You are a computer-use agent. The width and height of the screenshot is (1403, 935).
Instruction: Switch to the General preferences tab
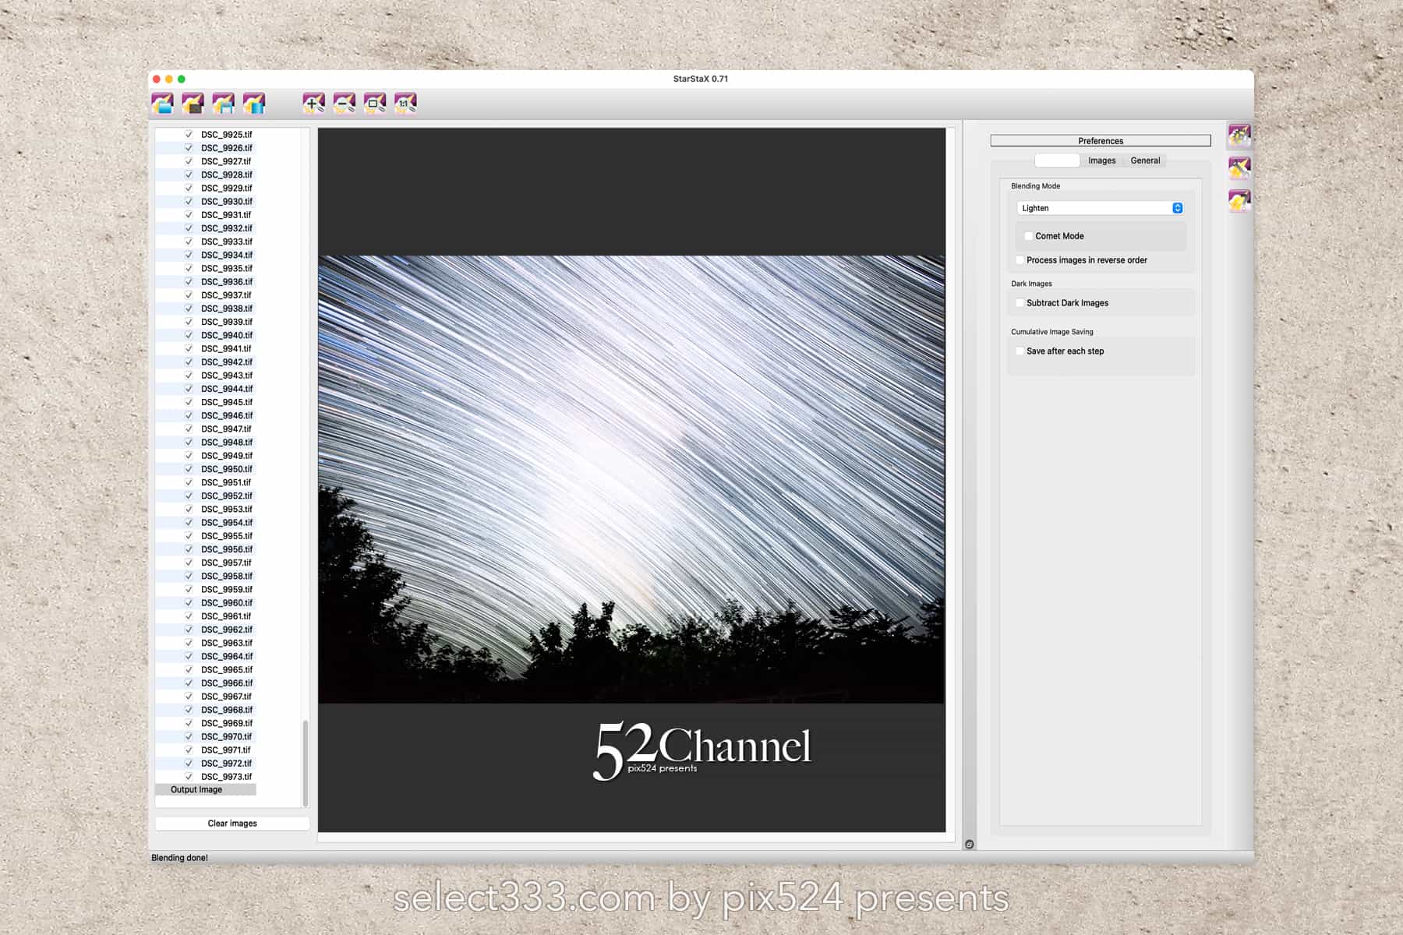click(x=1145, y=161)
